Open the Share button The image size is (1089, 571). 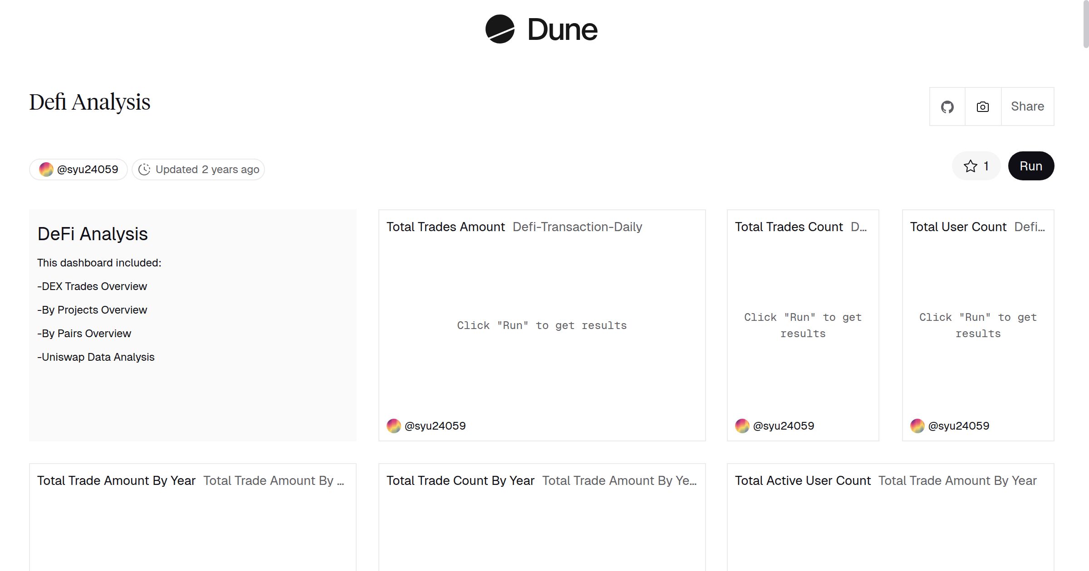(x=1027, y=107)
